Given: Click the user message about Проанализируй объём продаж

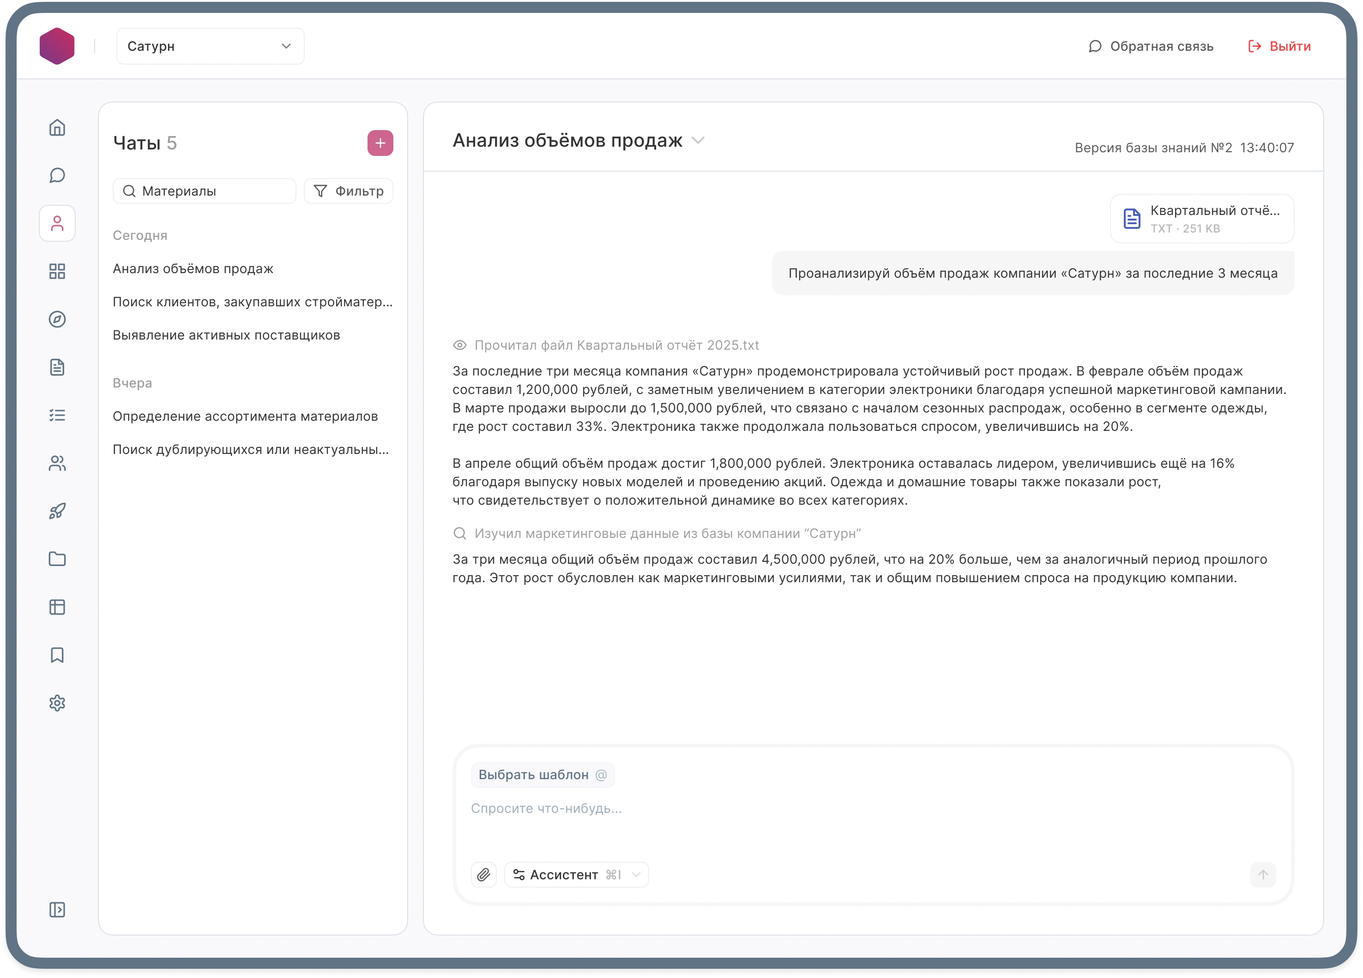Looking at the screenshot, I should [x=1033, y=273].
